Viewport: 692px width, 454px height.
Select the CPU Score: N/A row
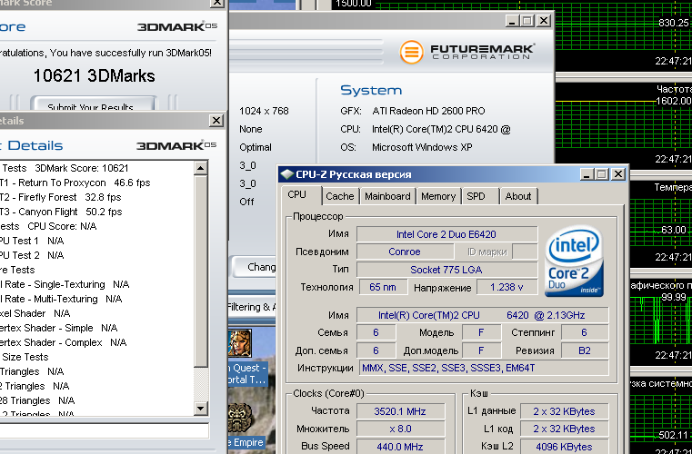[x=97, y=226]
